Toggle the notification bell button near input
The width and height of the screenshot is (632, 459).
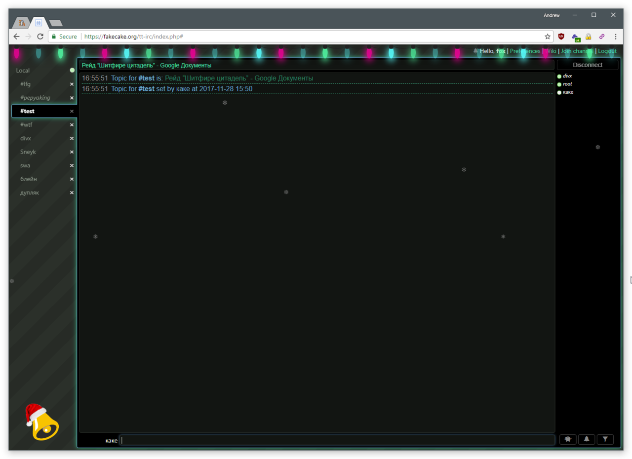[586, 439]
